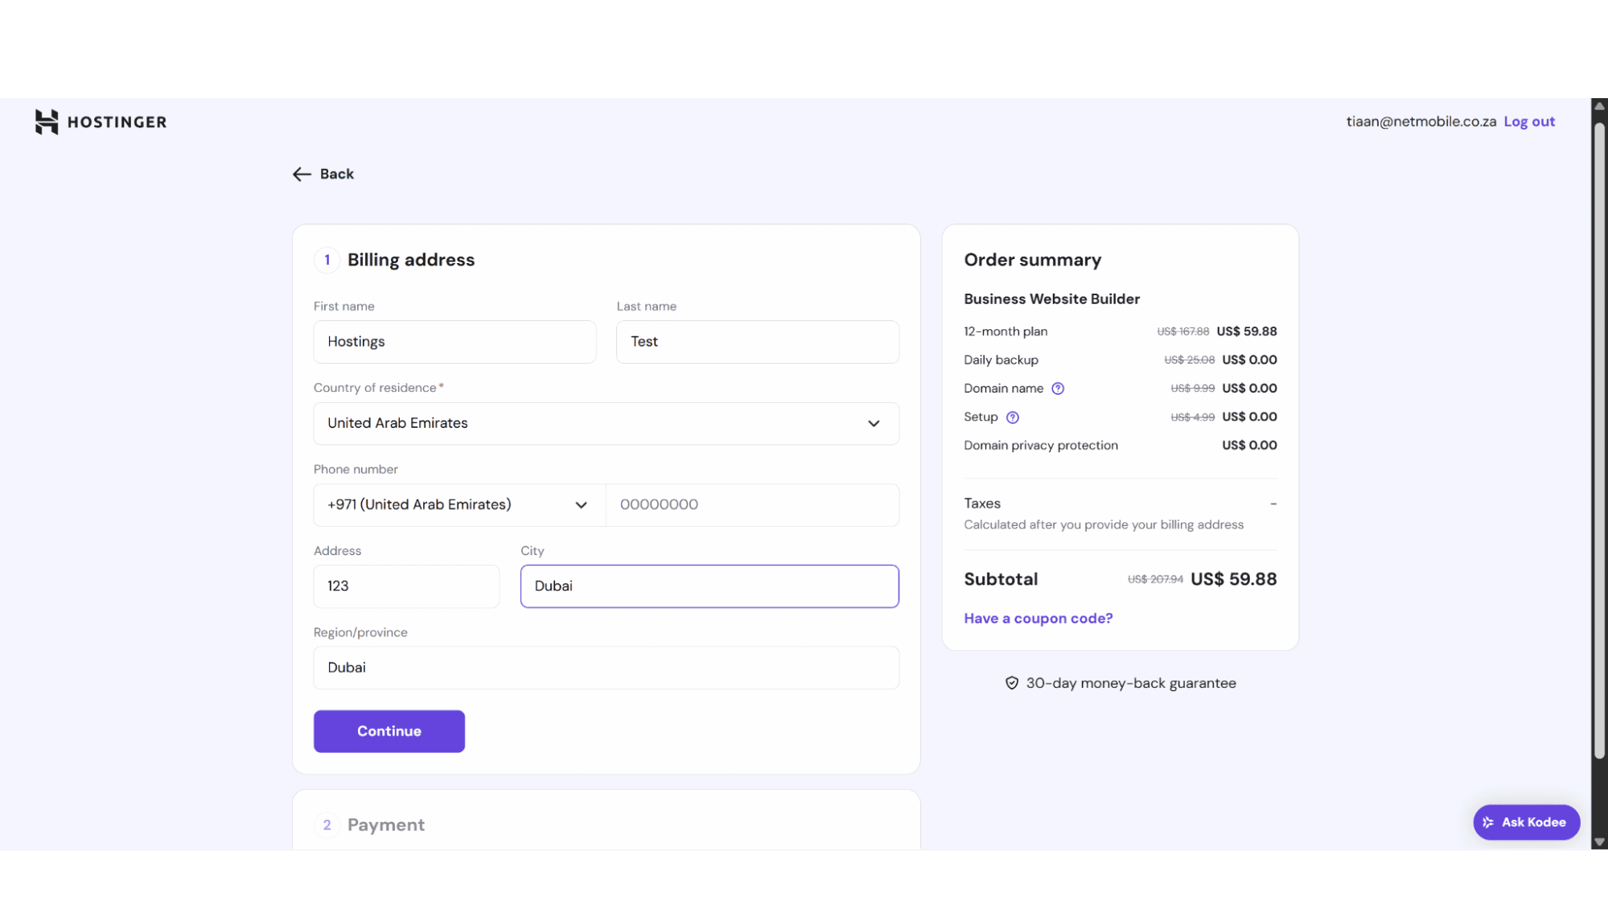This screenshot has height=905, width=1608.
Task: Click the City input field
Action: (709, 586)
